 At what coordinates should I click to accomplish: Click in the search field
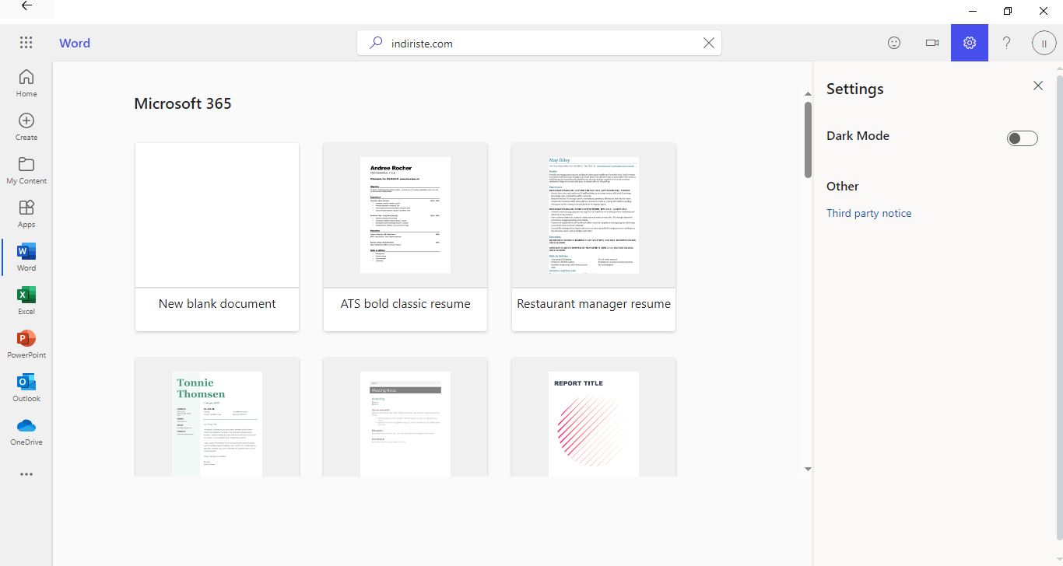539,44
